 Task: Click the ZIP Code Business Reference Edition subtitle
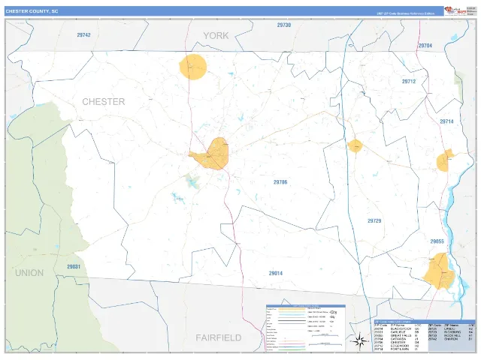click(x=406, y=13)
